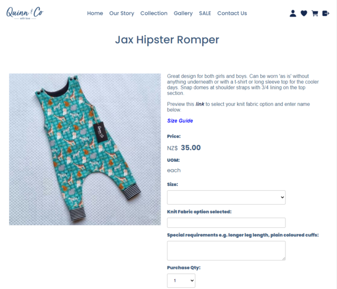Open the Collection menu
This screenshot has width=337, height=289.
[x=154, y=13]
